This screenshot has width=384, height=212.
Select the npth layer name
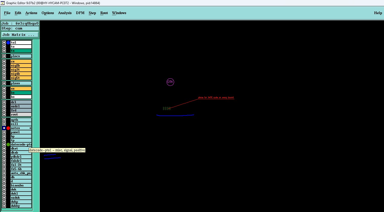tap(21, 120)
